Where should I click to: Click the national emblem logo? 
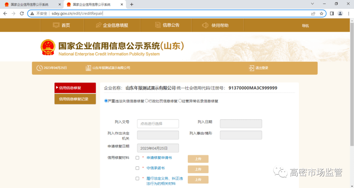(48, 48)
